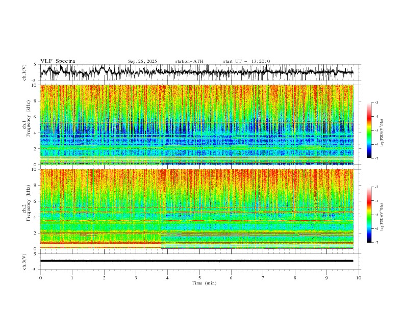
Task: Click the 'station=ATH' label
Action: [x=189, y=61]
